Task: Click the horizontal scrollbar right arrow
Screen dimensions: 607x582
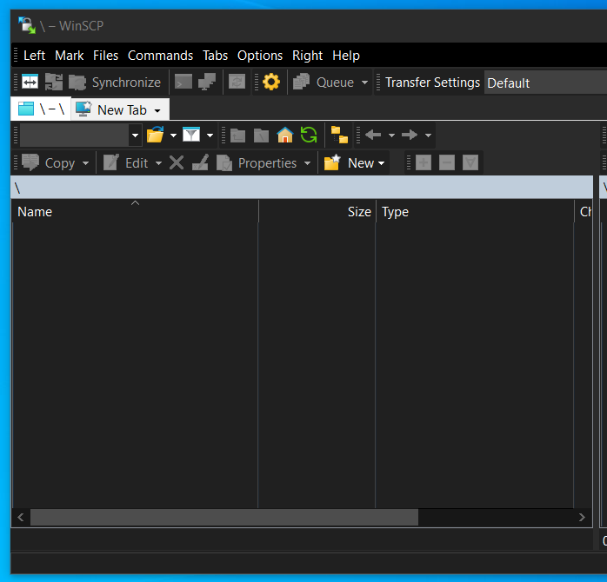Action: (x=583, y=518)
